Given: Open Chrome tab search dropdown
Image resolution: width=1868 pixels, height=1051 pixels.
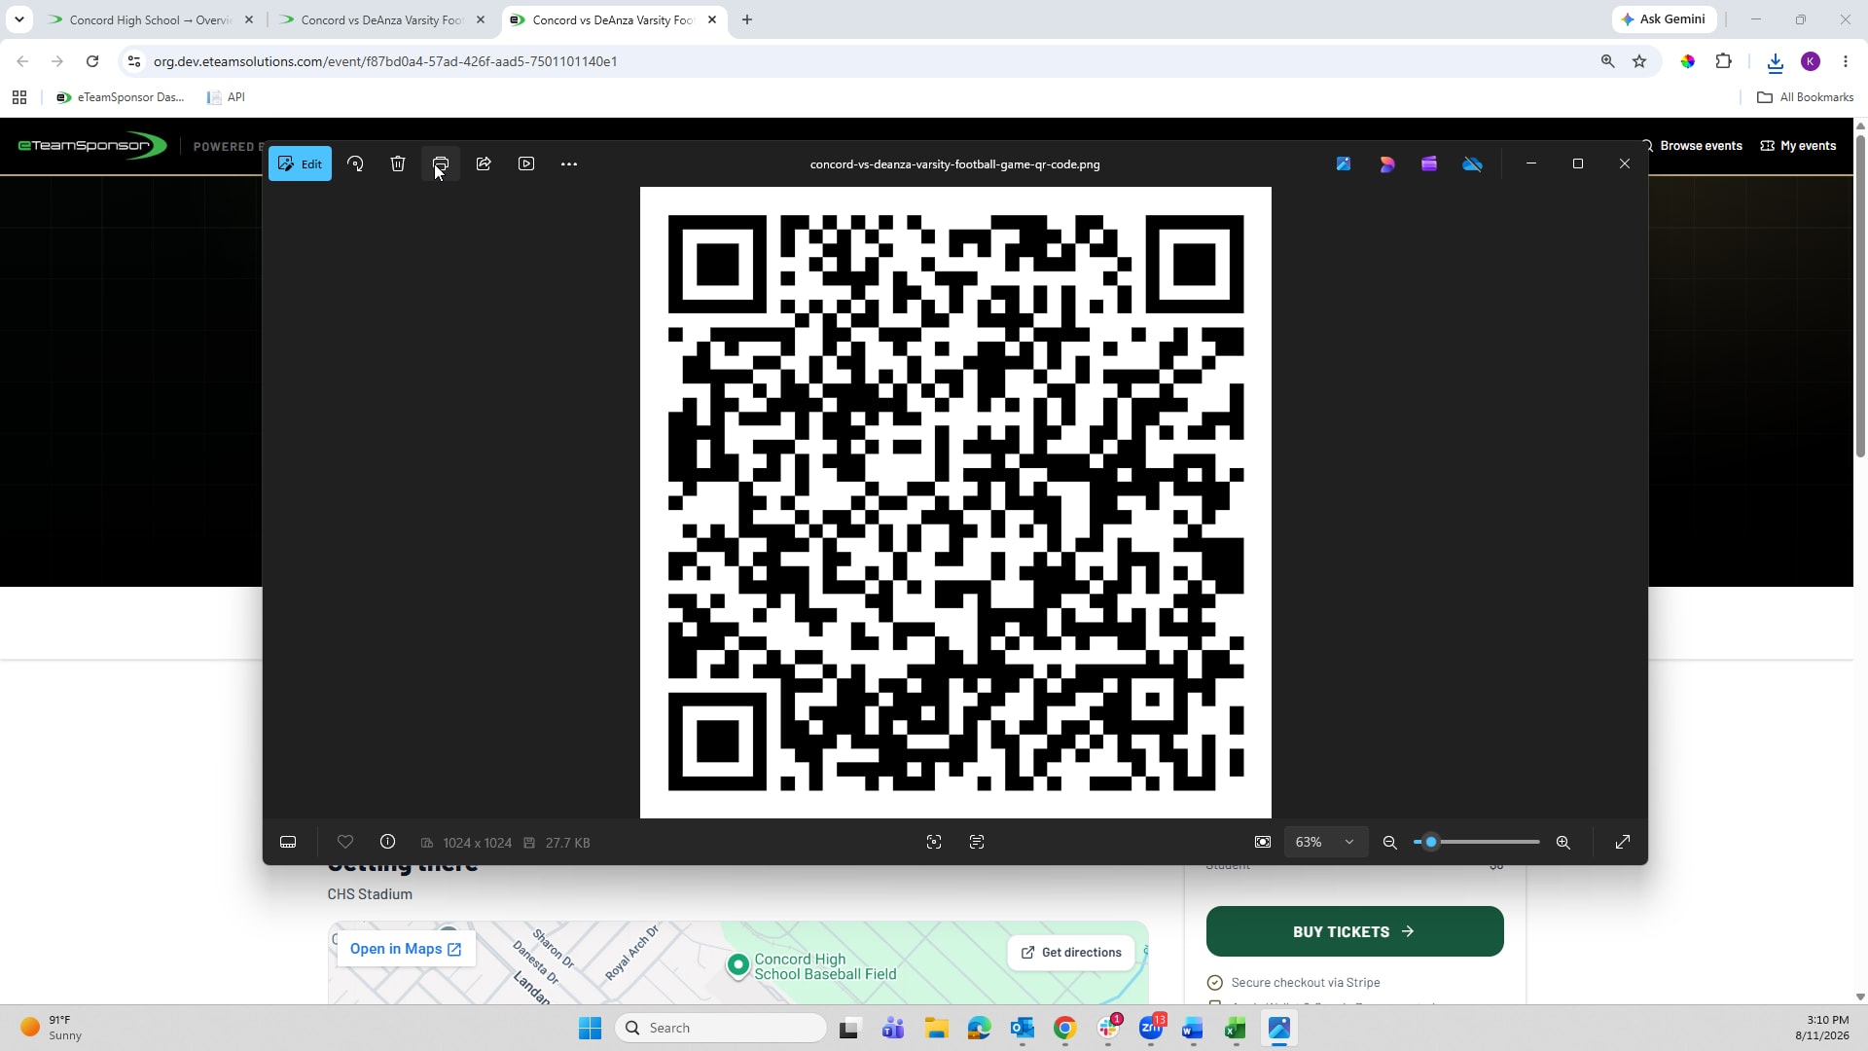Looking at the screenshot, I should click(18, 19).
